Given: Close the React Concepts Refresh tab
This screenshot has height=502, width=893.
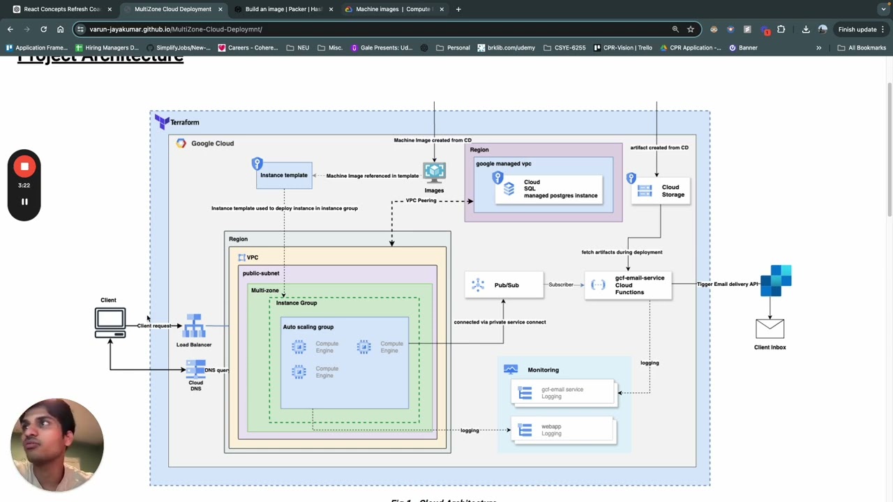Looking at the screenshot, I should click(110, 9).
